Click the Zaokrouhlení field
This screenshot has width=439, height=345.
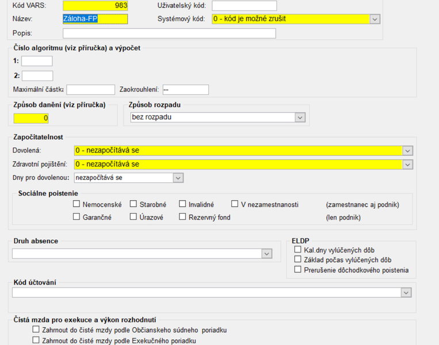186,90
